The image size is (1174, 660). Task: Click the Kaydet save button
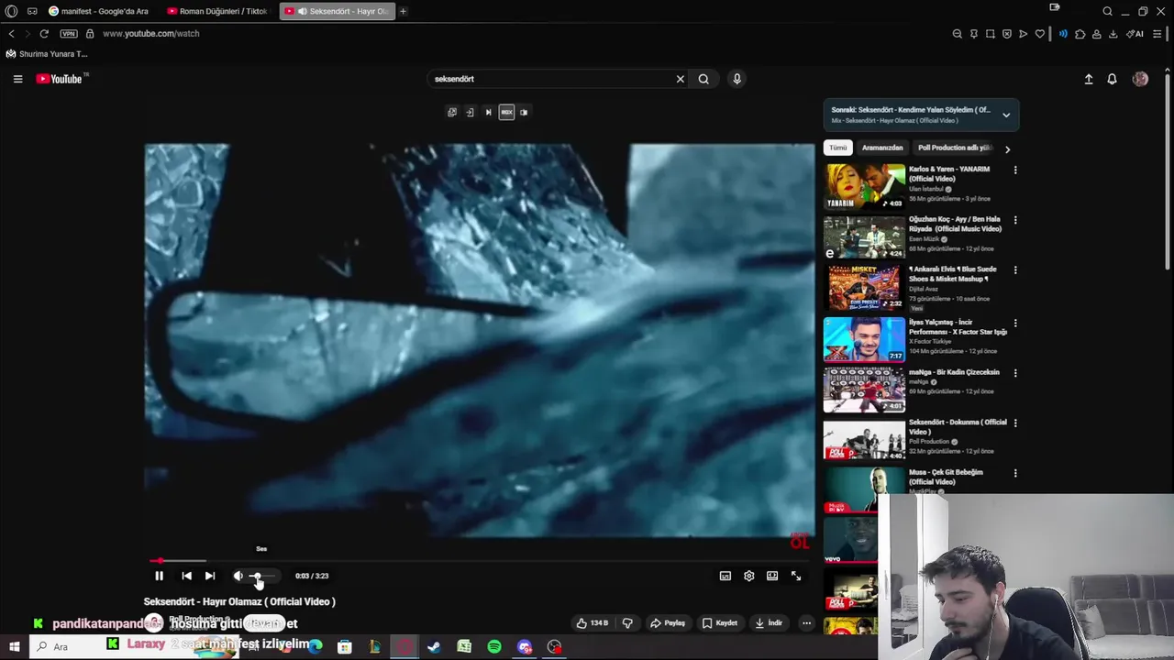click(720, 623)
